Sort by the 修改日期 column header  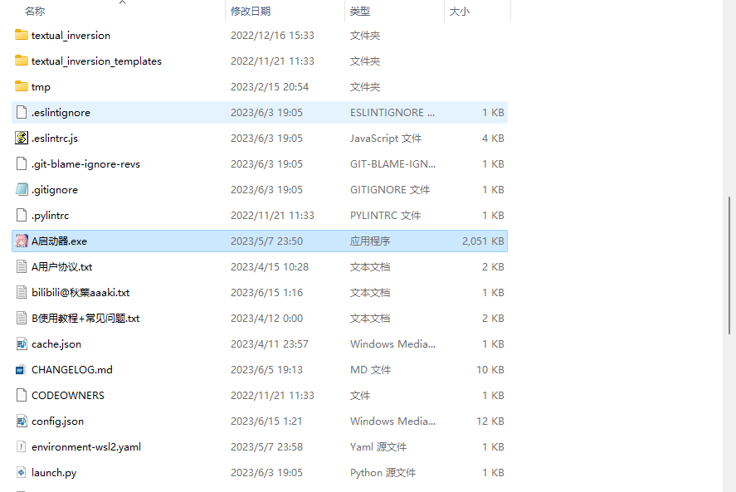(251, 12)
